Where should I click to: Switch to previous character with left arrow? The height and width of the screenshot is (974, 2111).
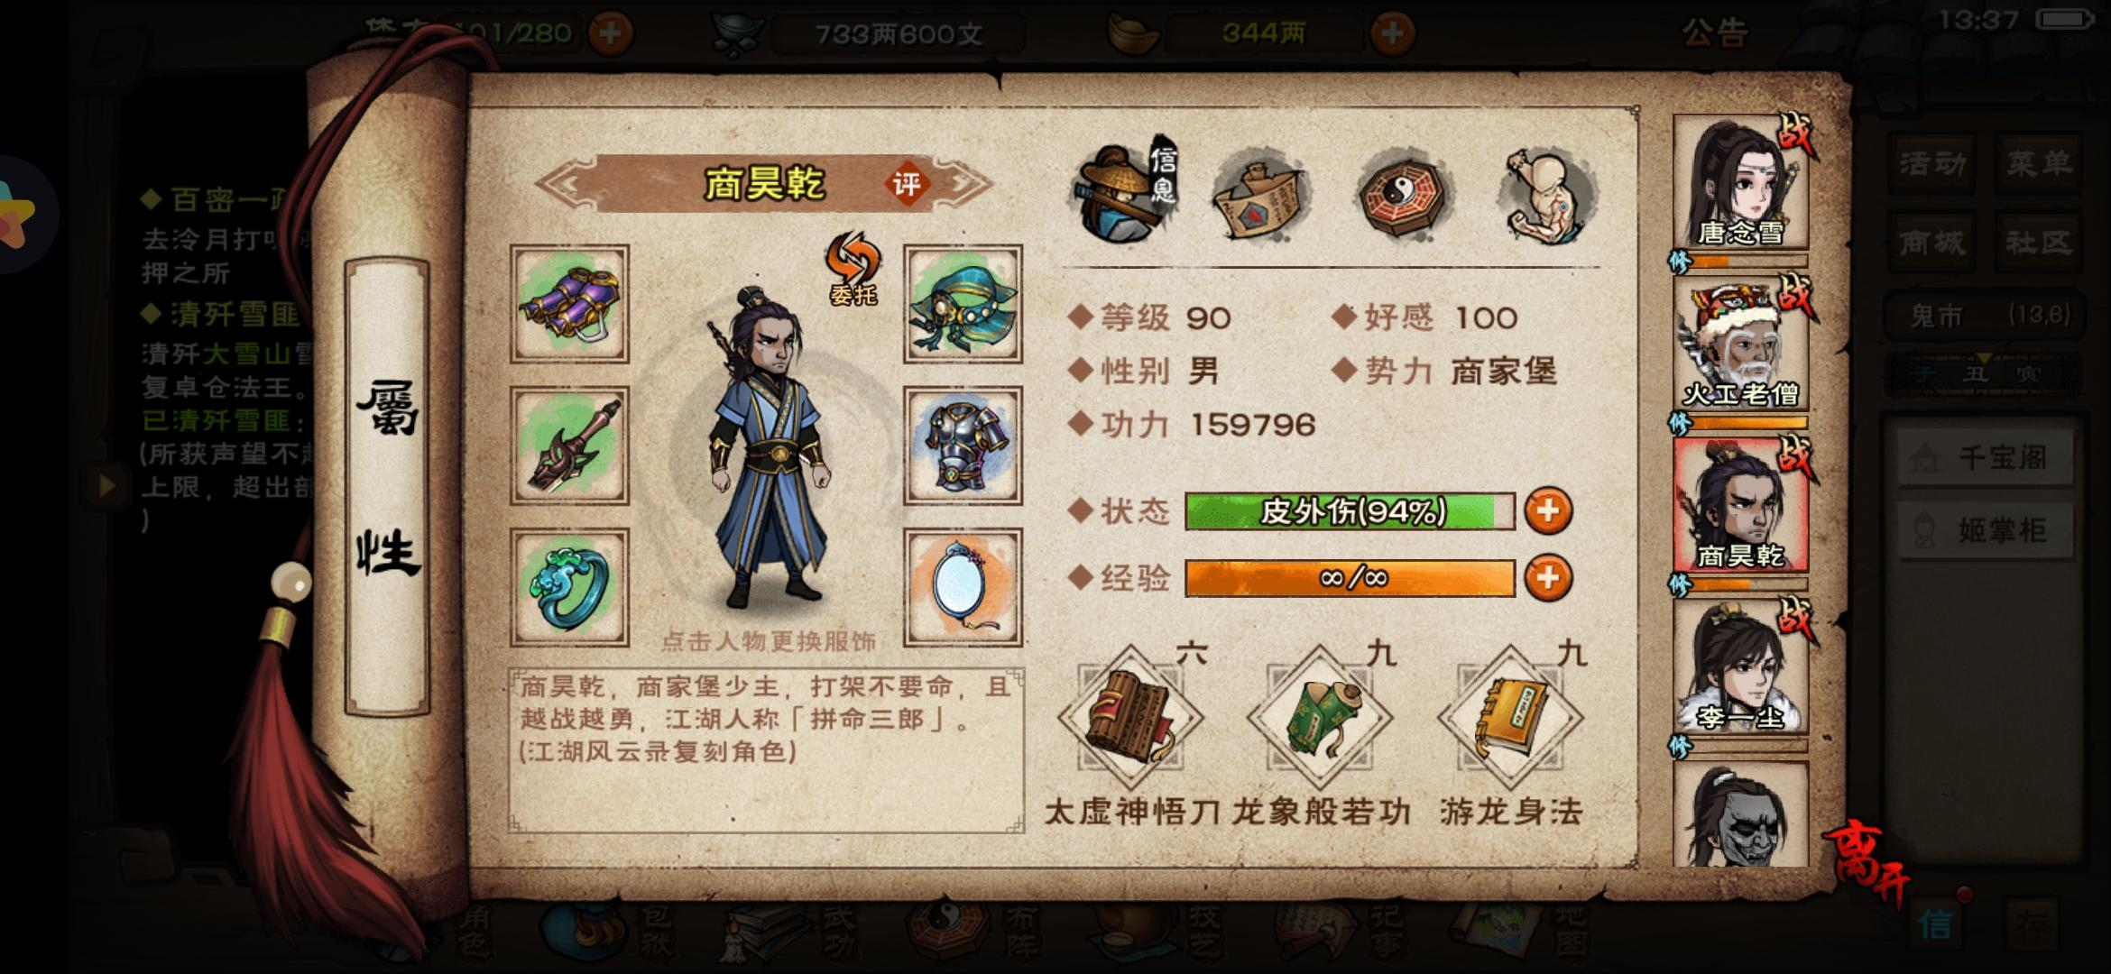tap(565, 184)
